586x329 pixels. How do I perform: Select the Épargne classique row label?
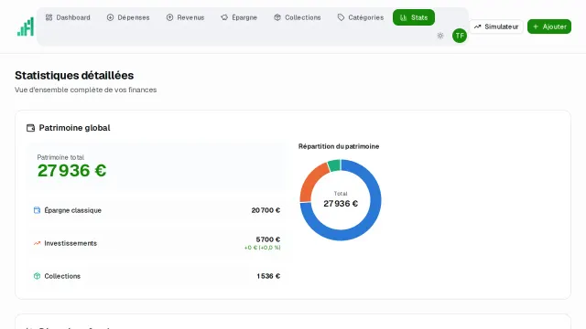pyautogui.click(x=73, y=210)
